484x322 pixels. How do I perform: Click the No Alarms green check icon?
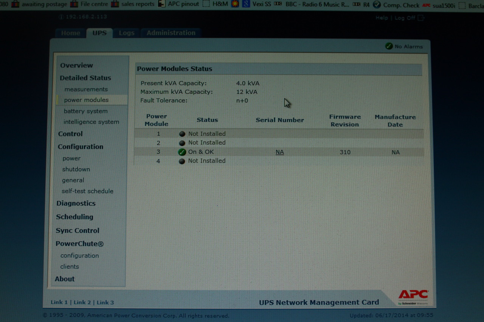coord(389,46)
